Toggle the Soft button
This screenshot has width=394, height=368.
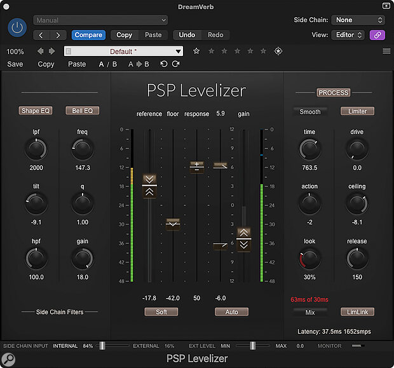coord(161,312)
